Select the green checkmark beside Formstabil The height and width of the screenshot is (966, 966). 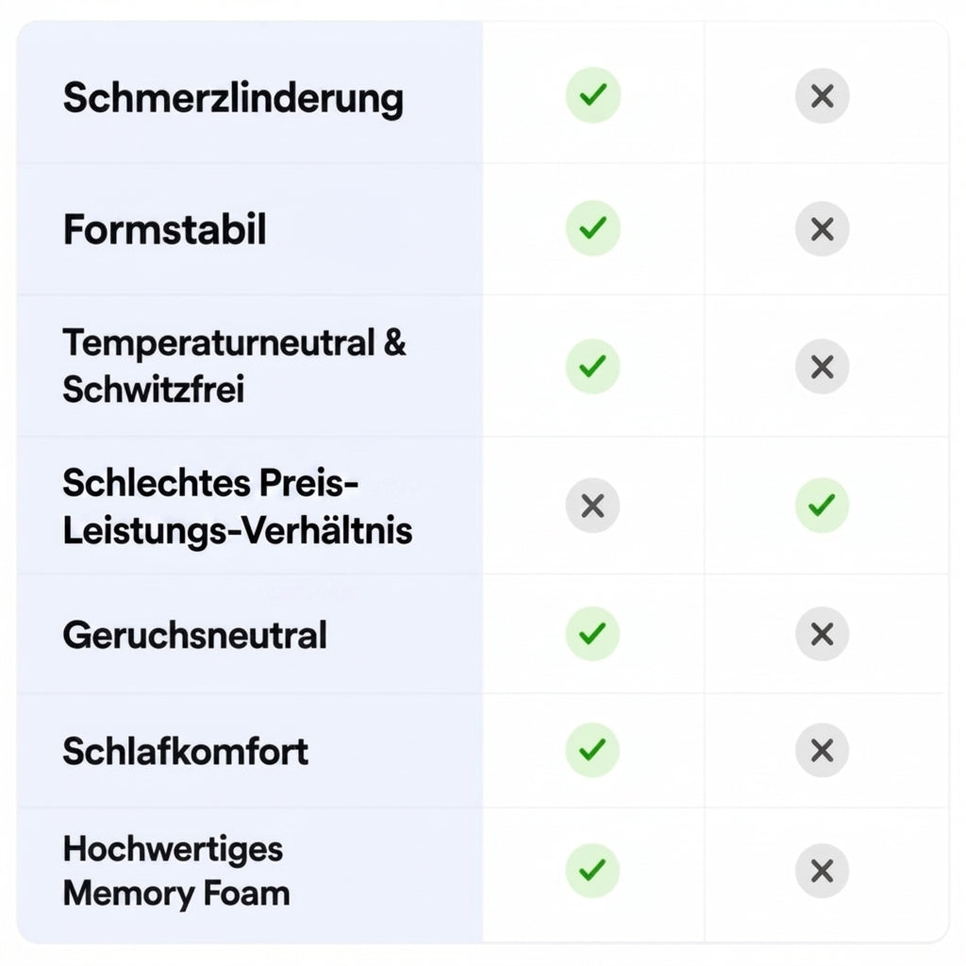point(592,228)
